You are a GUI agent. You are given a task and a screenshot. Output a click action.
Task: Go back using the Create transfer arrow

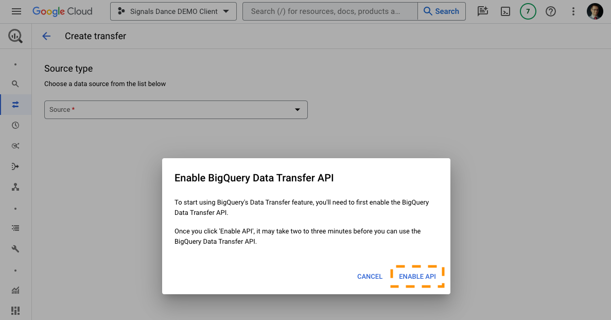coord(46,36)
